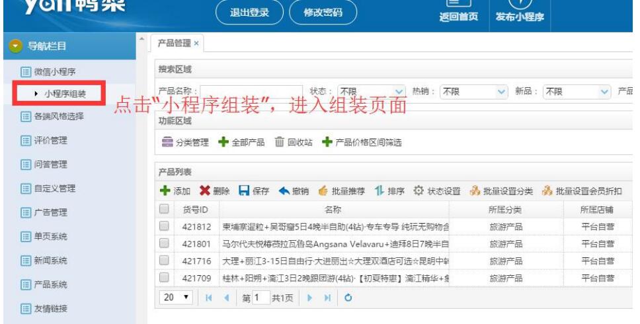Screen dimensions: 640x324
Task: Switch to the 产品管理 tab
Action: 173,43
